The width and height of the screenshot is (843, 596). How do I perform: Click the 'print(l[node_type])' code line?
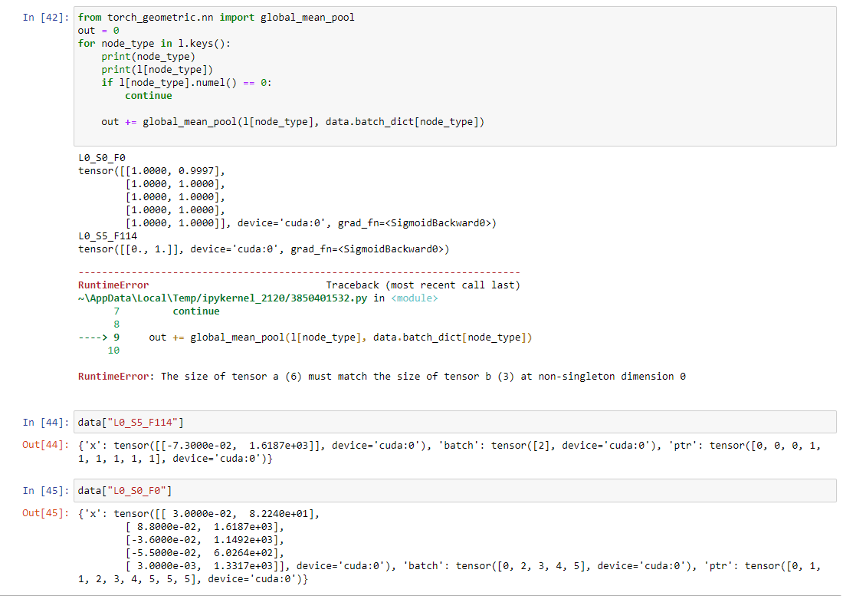pyautogui.click(x=157, y=69)
